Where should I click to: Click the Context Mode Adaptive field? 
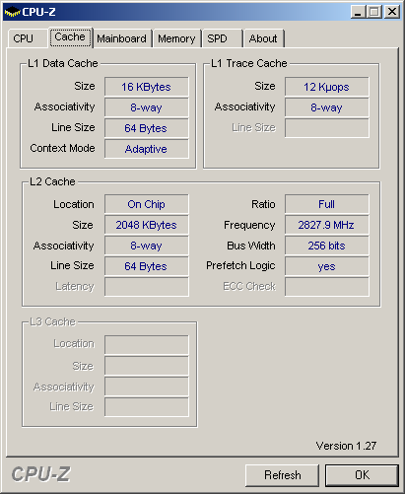tap(147, 149)
